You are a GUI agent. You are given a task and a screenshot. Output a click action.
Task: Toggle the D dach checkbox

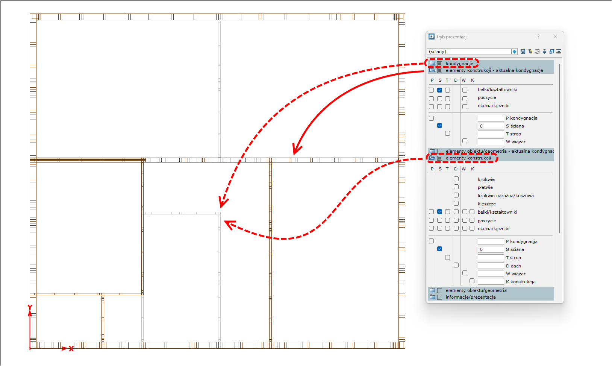[x=456, y=265]
